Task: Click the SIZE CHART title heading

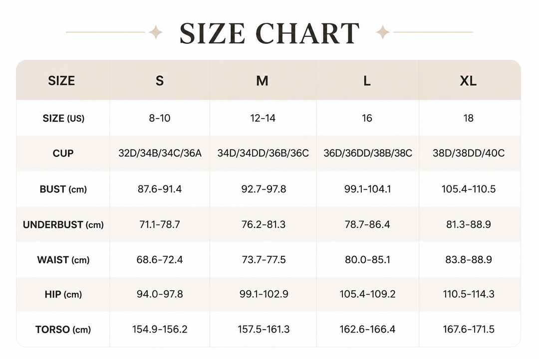Action: pos(269,33)
